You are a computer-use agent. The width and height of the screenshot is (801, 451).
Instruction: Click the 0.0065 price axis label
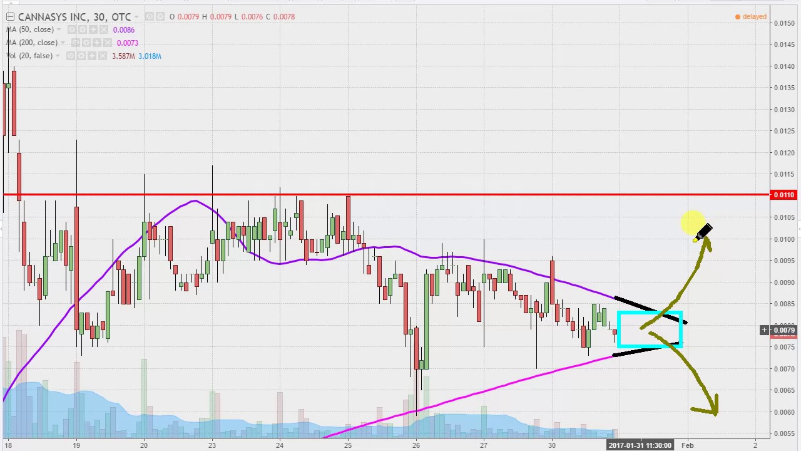784,390
